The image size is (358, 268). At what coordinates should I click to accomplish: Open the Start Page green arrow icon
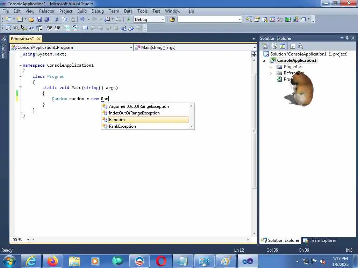pos(288,20)
